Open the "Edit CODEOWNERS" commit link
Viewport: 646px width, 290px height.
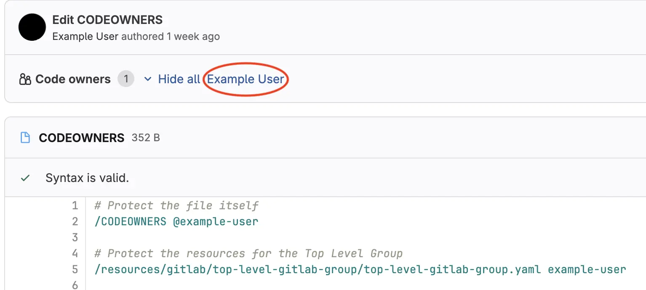107,20
